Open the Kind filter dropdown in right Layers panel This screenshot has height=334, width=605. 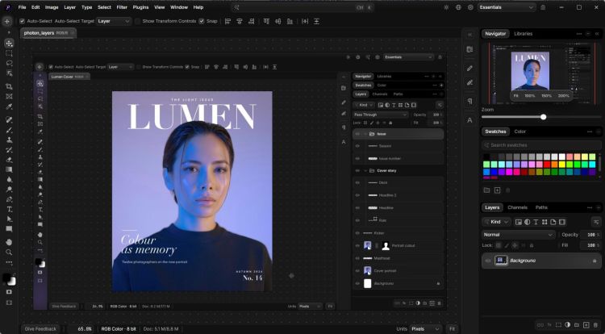tap(497, 222)
